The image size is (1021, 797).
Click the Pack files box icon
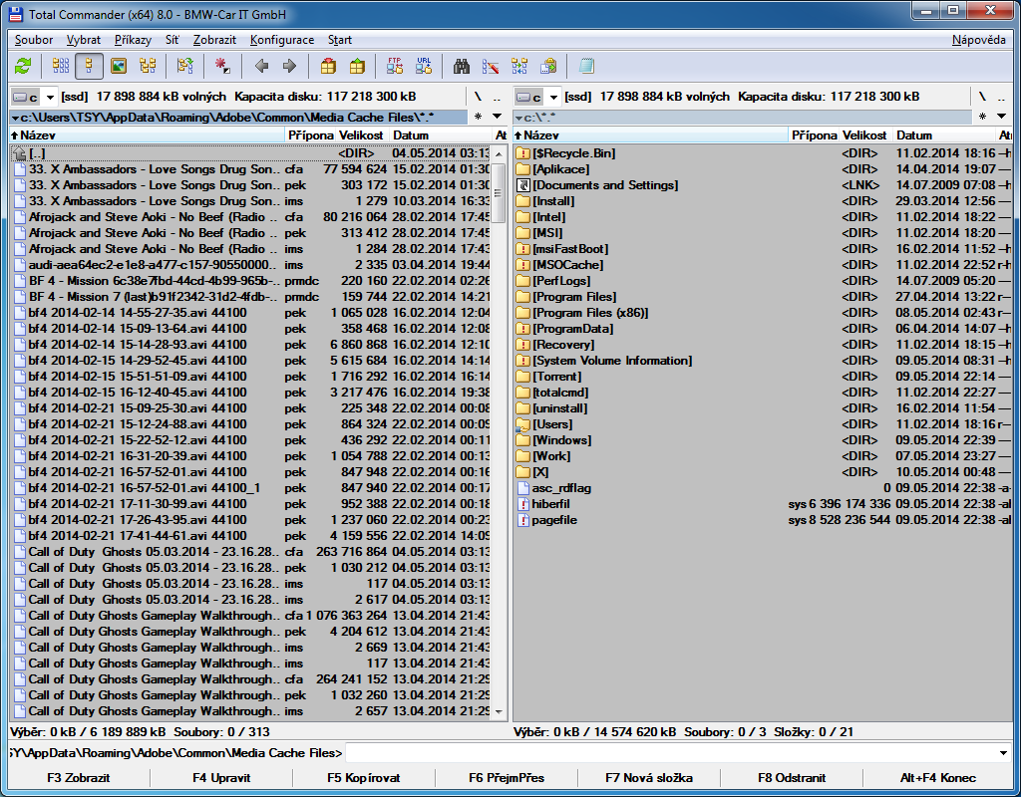(x=328, y=66)
